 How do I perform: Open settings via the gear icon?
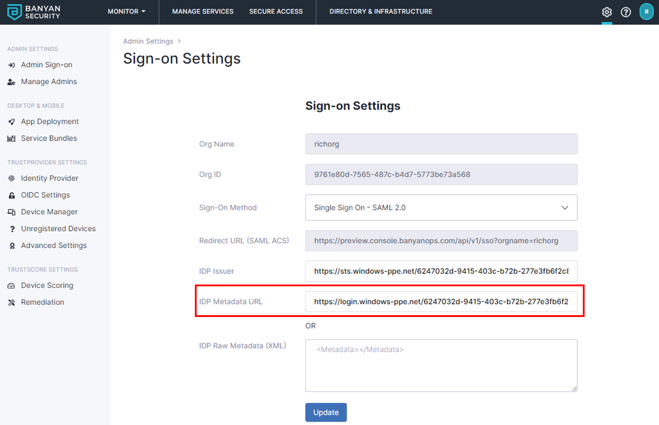[606, 12]
